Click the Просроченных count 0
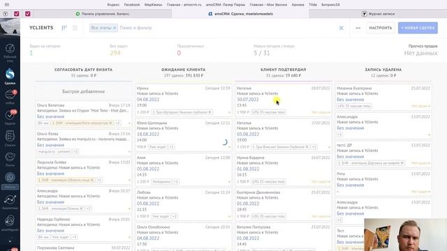Screen dimensions: 447x251 coord(179,53)
